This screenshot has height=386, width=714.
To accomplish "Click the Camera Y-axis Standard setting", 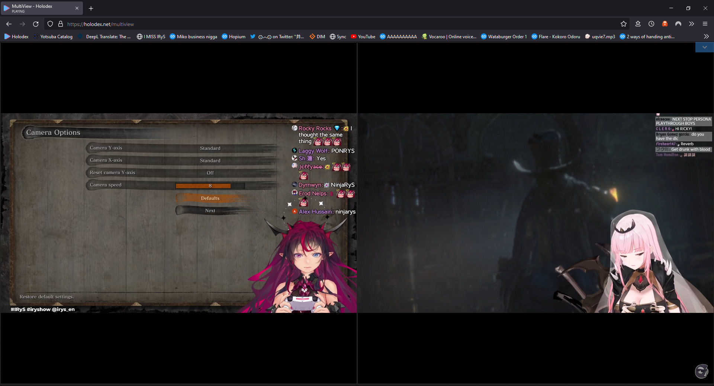I will pyautogui.click(x=182, y=148).
